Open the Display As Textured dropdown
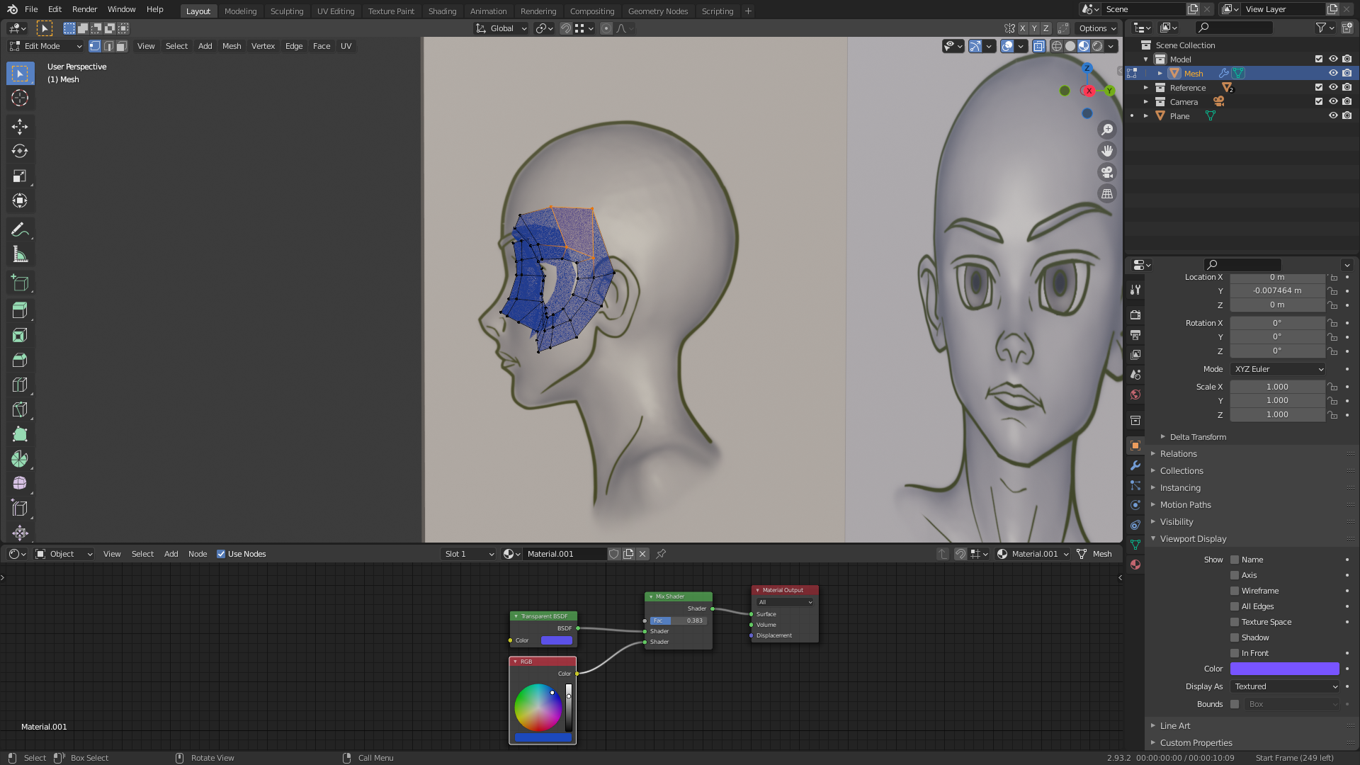The image size is (1360, 765). coord(1285,686)
